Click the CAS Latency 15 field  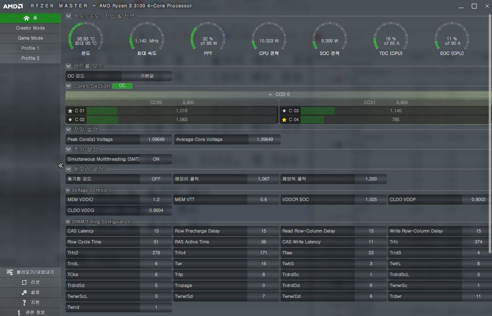coord(119,231)
